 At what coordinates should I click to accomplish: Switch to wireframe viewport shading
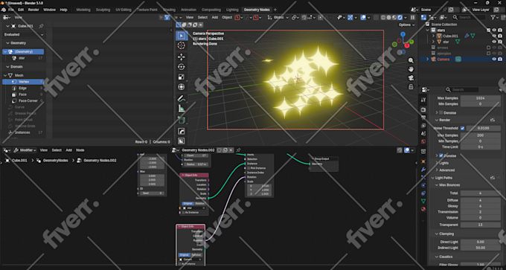point(383,17)
